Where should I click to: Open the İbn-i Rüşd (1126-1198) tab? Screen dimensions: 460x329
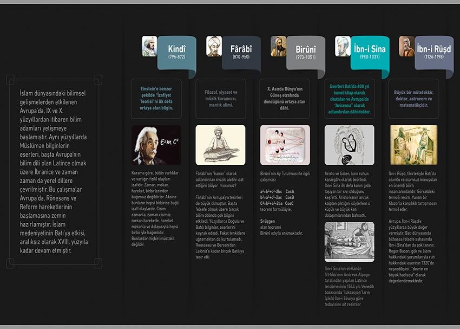(x=434, y=53)
